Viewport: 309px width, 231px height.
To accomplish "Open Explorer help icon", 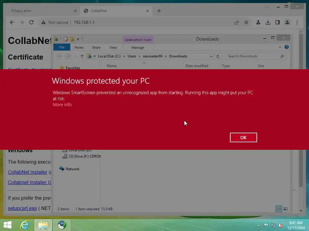I will click(287, 47).
